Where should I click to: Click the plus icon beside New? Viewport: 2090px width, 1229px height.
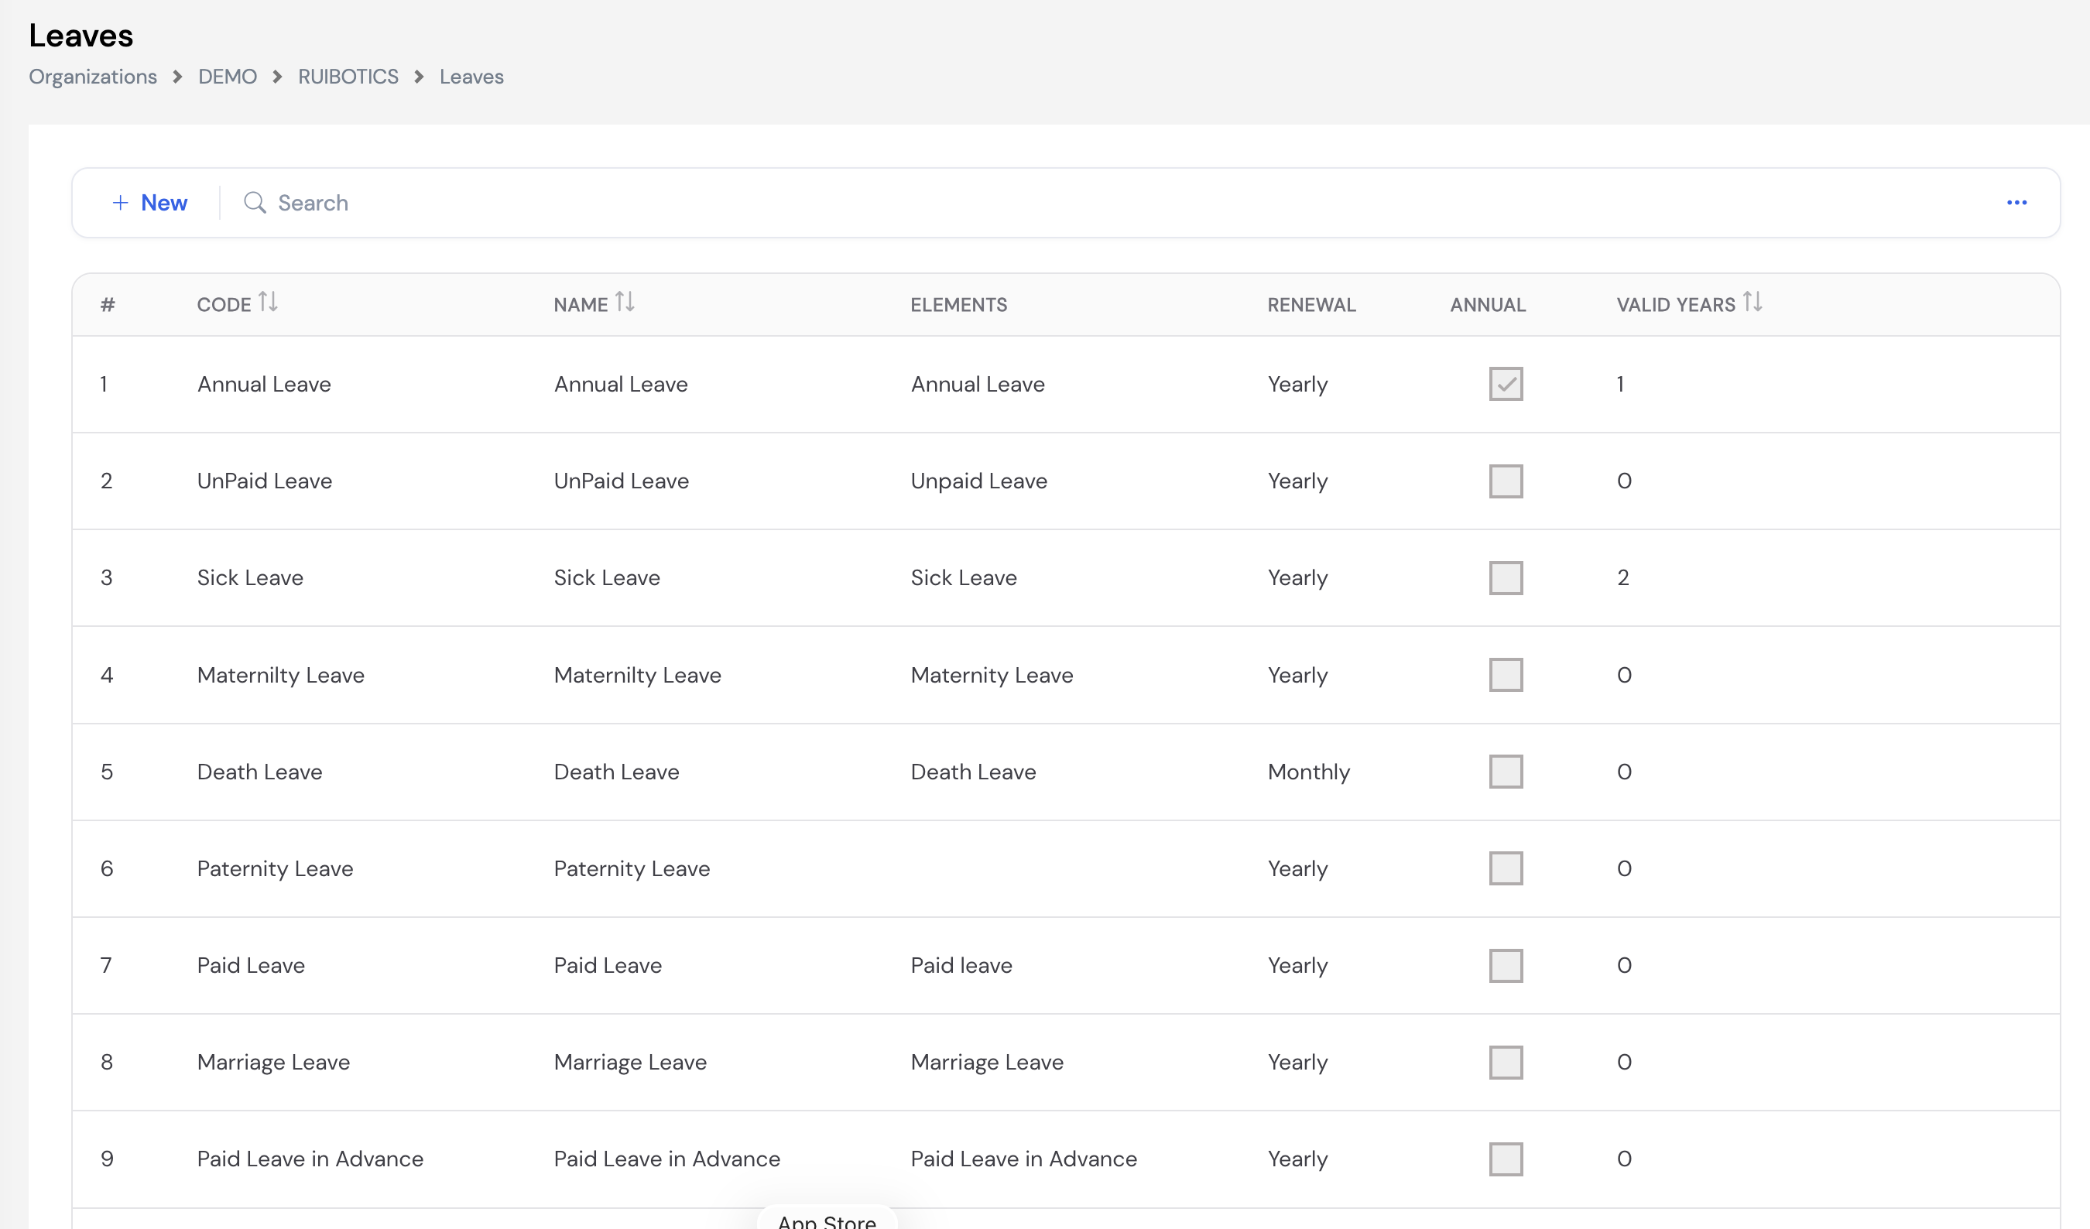pyautogui.click(x=120, y=204)
